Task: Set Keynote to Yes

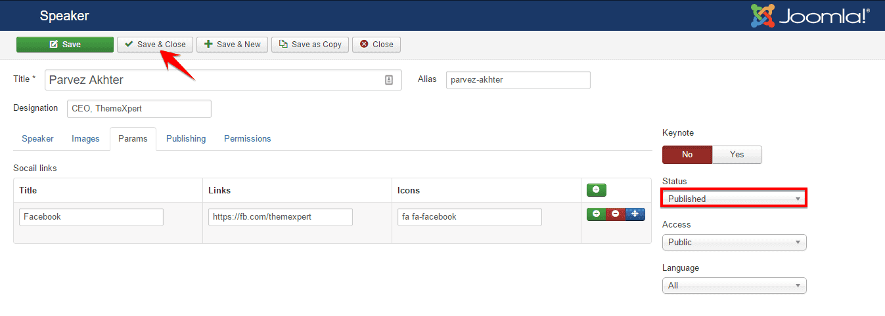Action: coord(737,155)
